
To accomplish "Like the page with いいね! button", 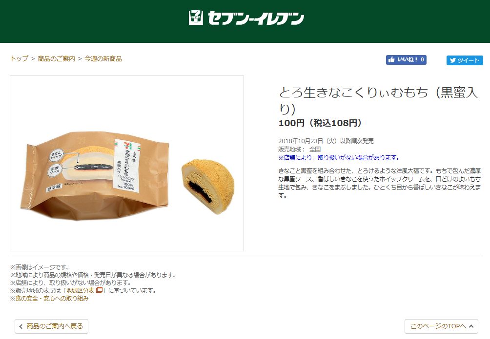I will point(406,59).
